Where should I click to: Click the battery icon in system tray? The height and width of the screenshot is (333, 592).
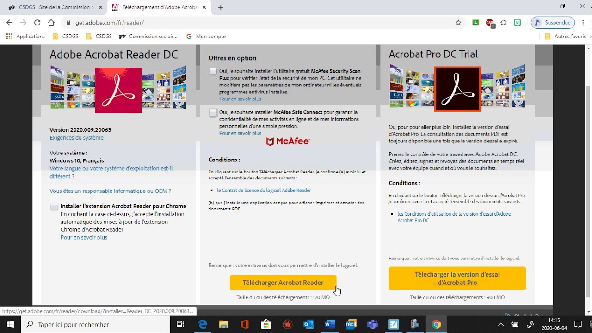click(515, 325)
